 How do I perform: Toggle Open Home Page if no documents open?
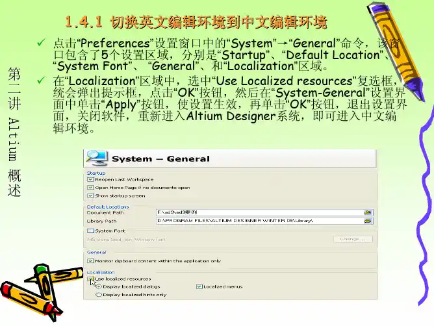[x=90, y=187]
